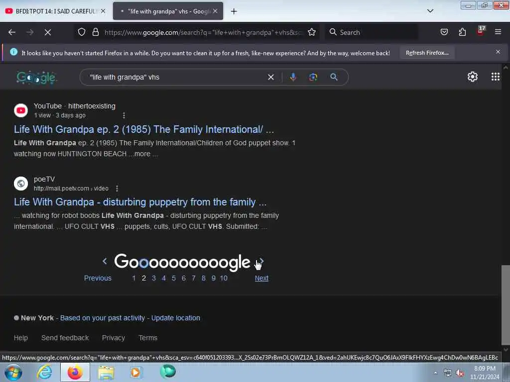This screenshot has width=510, height=382.
Task: Click the Next page link
Action: [261, 279]
